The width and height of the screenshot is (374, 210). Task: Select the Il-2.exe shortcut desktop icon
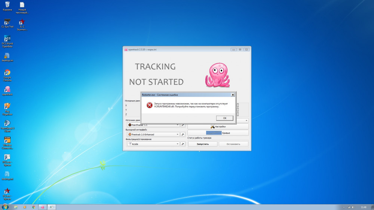7,194
